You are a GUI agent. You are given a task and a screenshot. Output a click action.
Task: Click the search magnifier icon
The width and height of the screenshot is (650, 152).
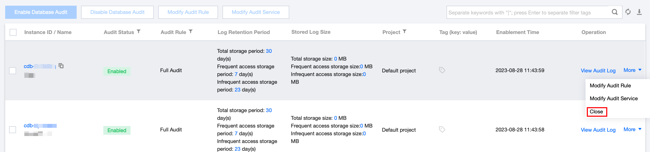pos(615,12)
